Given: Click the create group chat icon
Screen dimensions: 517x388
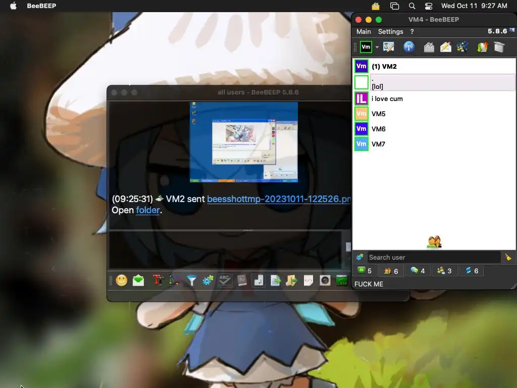Looking at the screenshot, I should click(462, 47).
